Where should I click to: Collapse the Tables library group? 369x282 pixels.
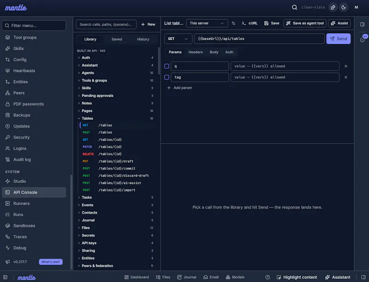point(115,118)
